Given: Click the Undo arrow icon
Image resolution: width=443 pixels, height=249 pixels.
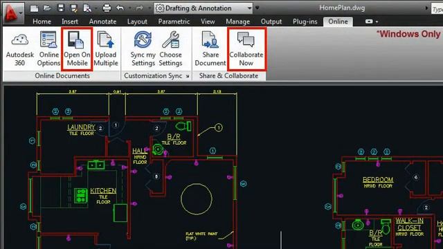Looking at the screenshot, I should 120,8.
